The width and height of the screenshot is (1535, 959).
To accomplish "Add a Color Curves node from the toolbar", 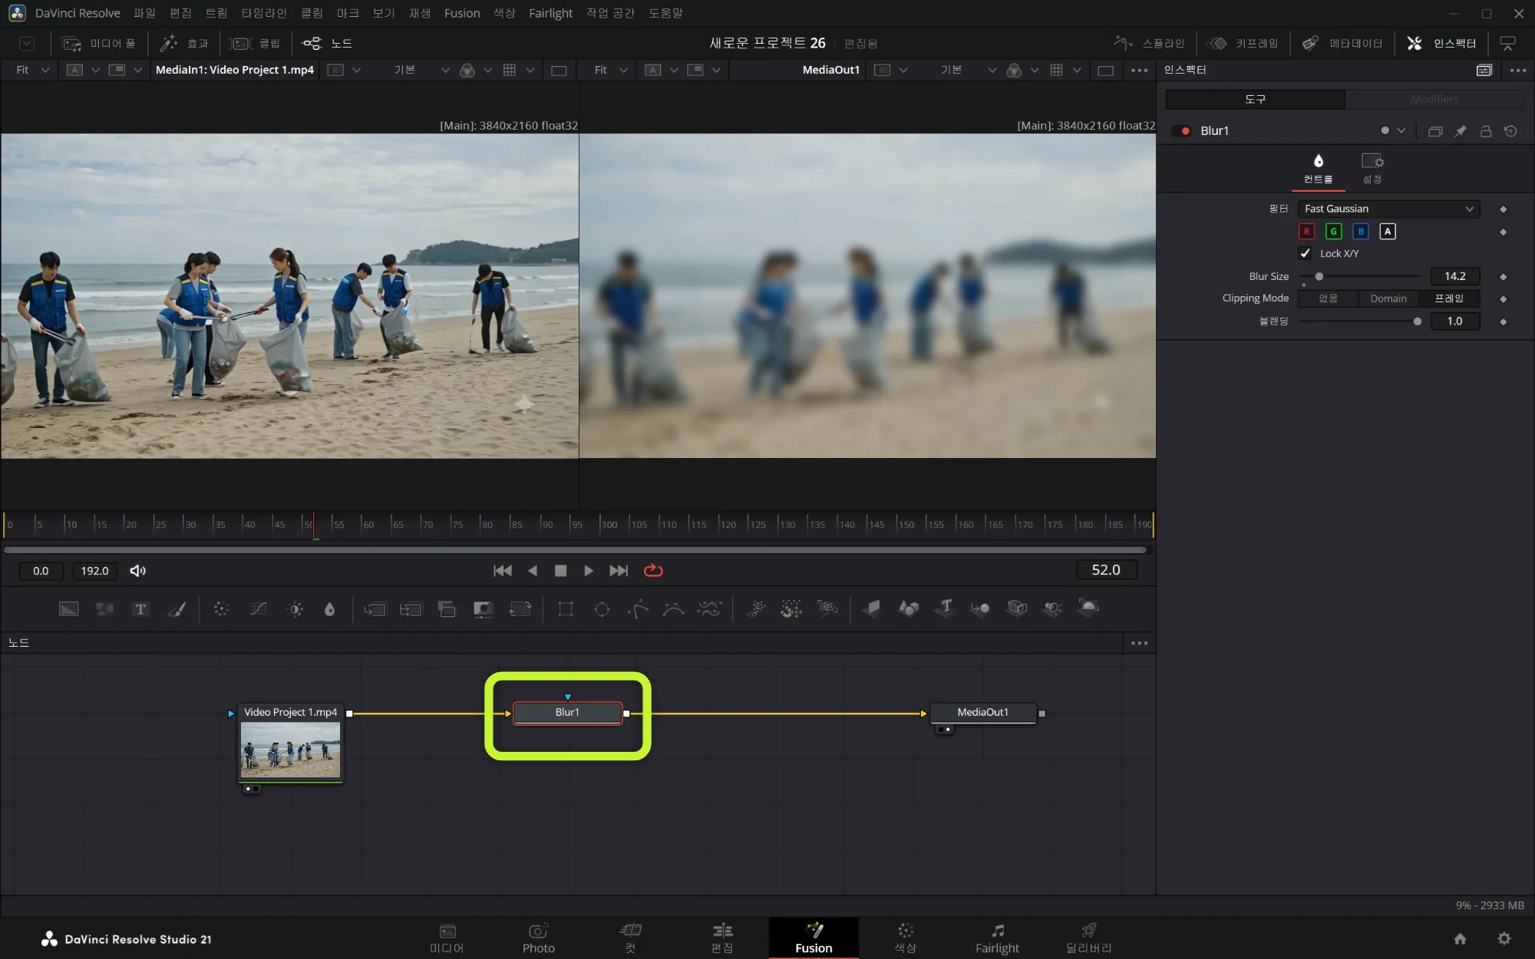I will (259, 609).
